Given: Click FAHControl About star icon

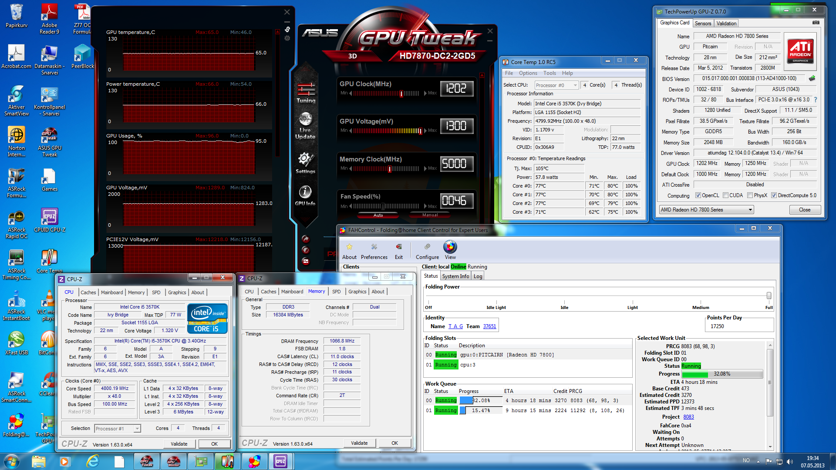Looking at the screenshot, I should point(349,247).
